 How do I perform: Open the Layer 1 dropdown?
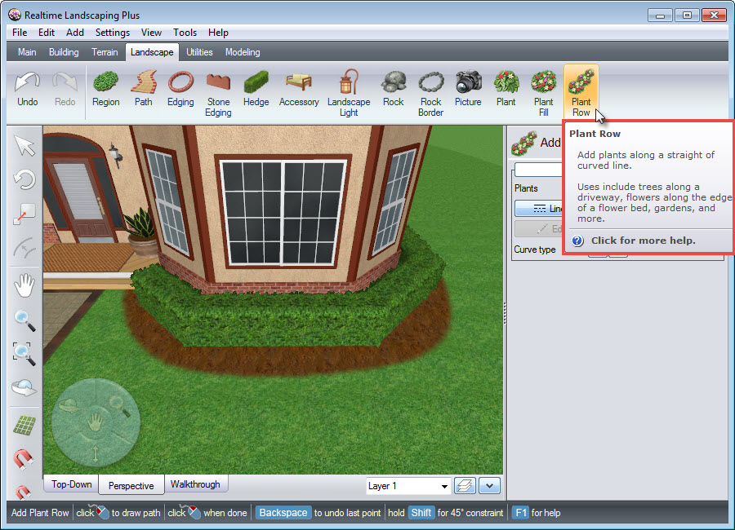[408, 486]
